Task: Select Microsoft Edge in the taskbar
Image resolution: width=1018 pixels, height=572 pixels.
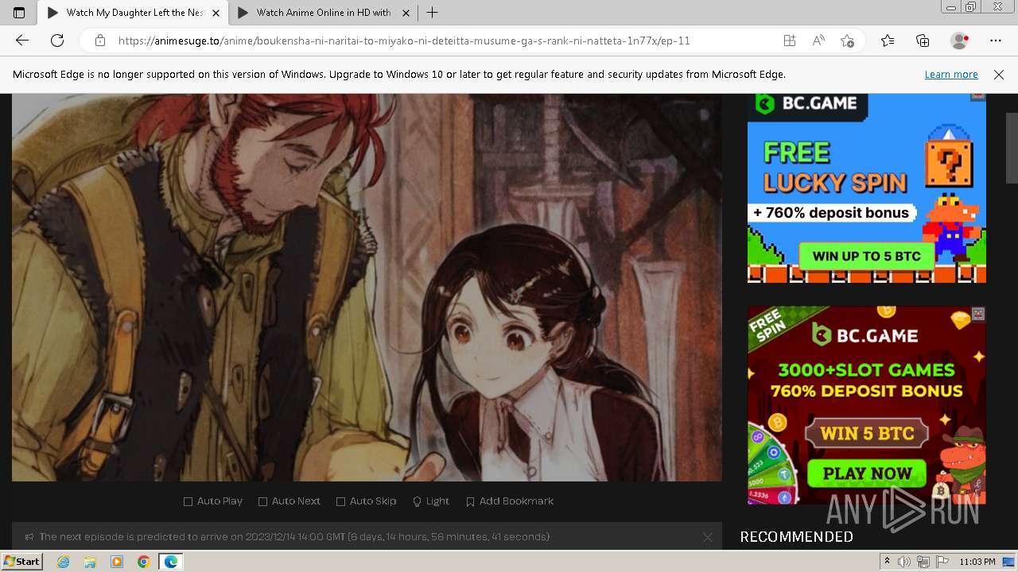Action: 171,562
